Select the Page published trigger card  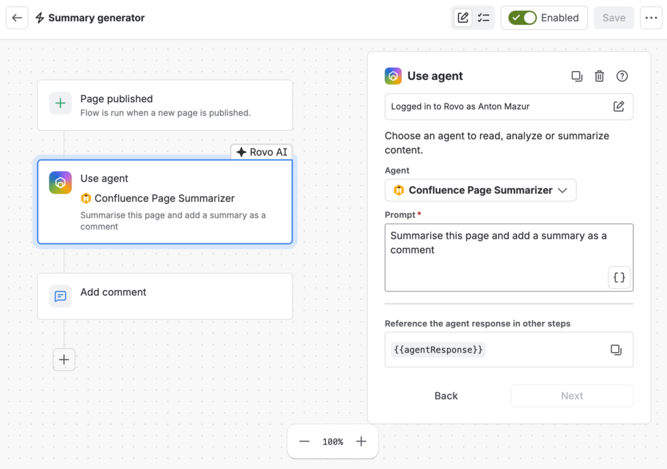coord(165,105)
